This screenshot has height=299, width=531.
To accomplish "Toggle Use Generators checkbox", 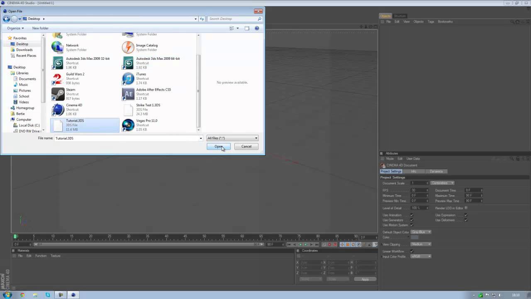I will 412,220.
